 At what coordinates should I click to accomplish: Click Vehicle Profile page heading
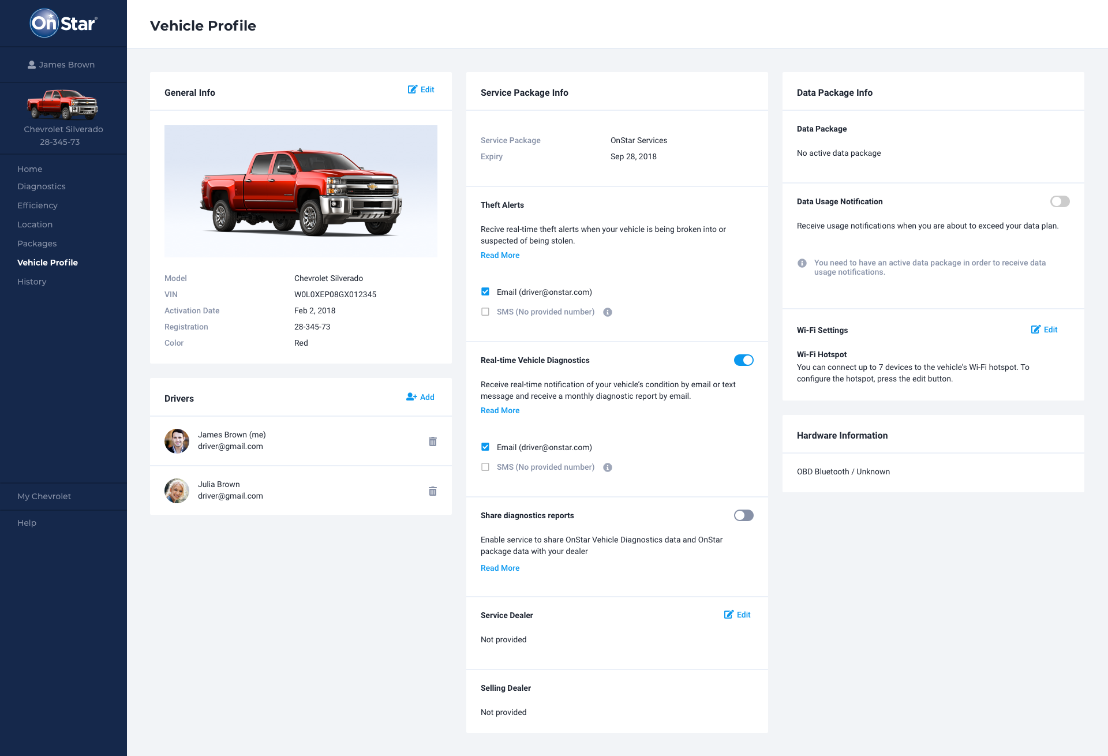[x=203, y=25]
